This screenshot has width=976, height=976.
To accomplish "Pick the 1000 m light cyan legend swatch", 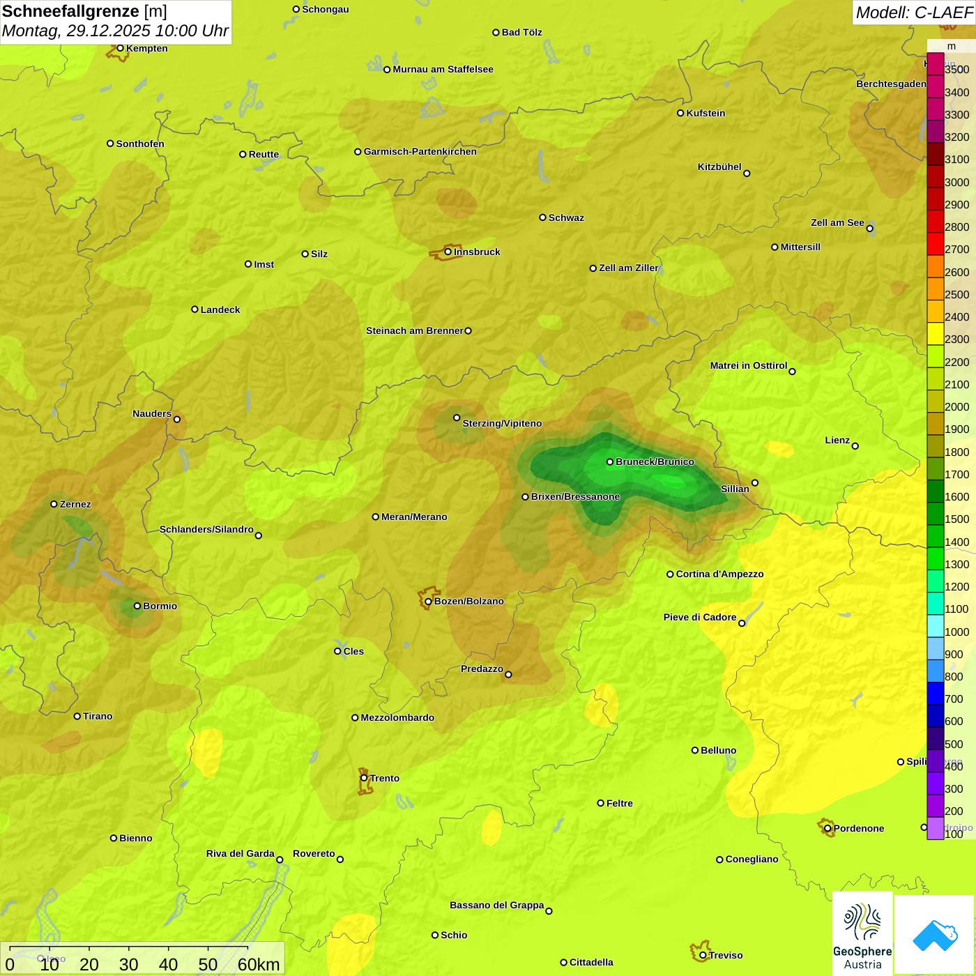I will (936, 626).
